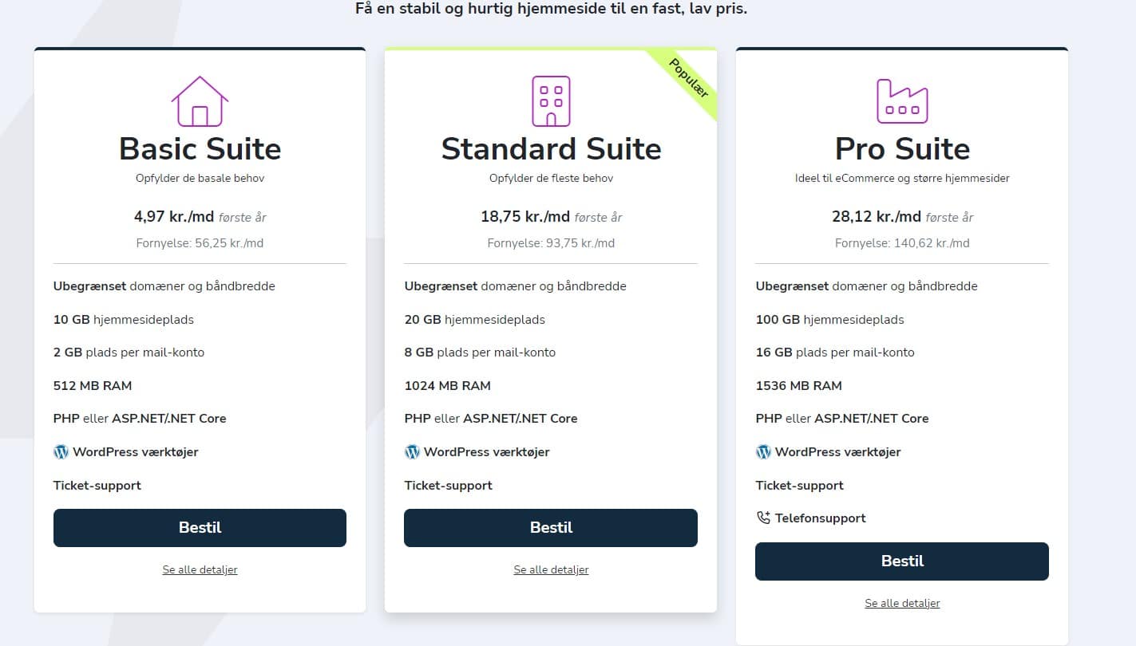Click the factory icon above Pro Suite
The width and height of the screenshot is (1136, 646).
coord(902,101)
